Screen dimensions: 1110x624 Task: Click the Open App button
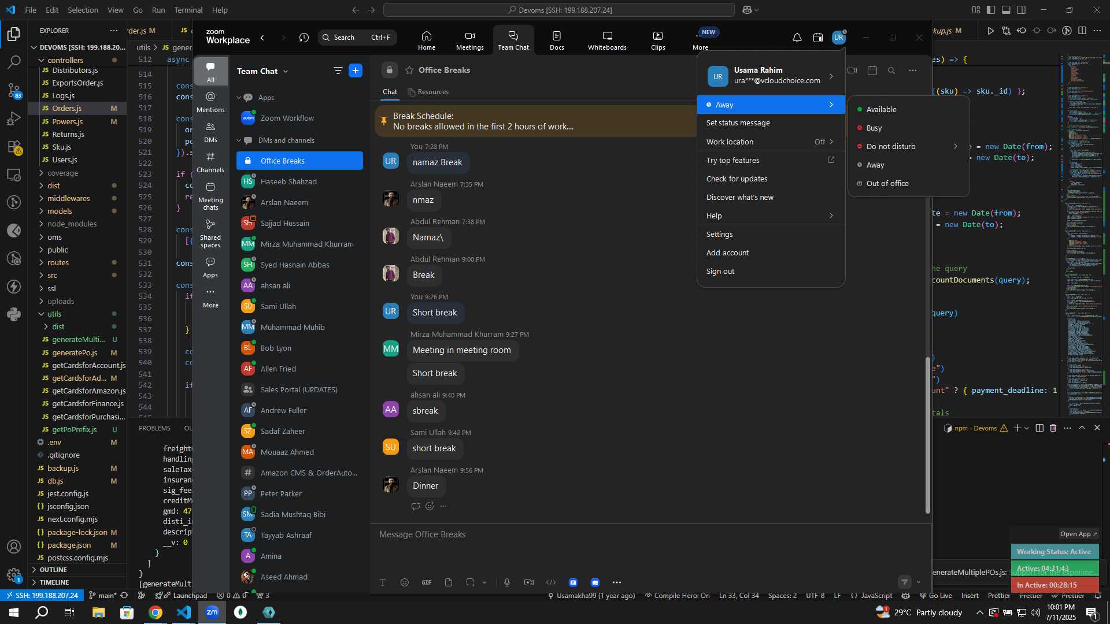coord(1078,534)
